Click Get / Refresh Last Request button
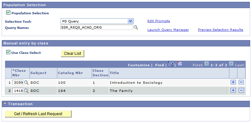 (x=38, y=114)
